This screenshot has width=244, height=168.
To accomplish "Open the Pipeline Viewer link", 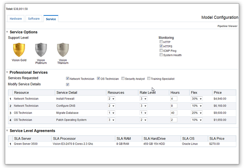I will tap(227, 26).
